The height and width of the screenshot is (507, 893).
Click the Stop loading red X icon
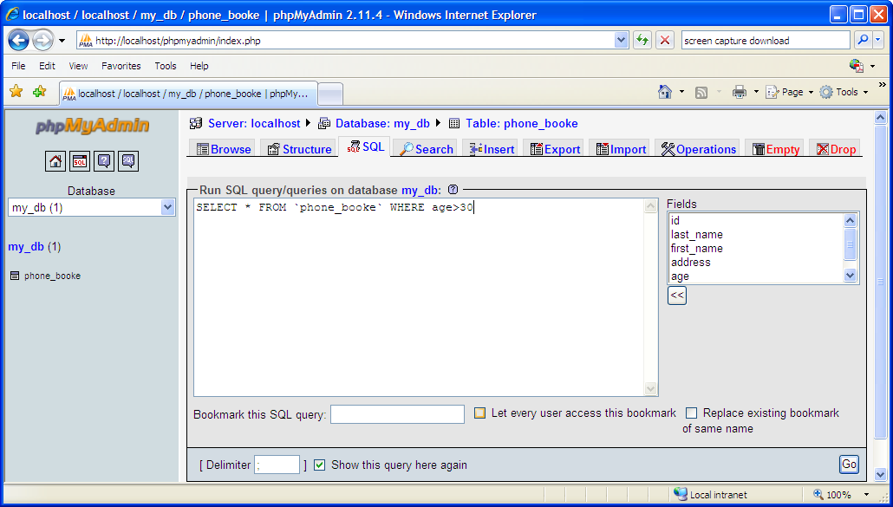[664, 41]
